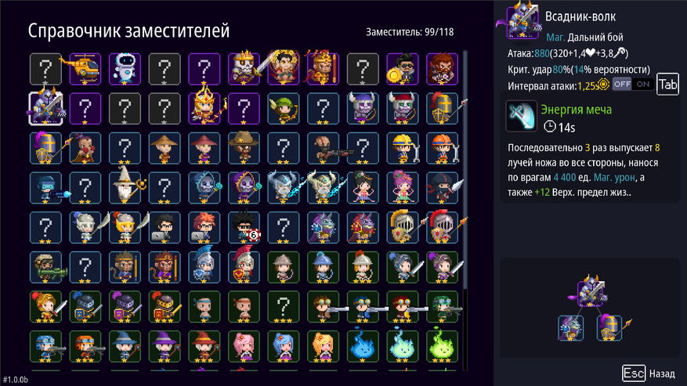Click the selected Всадник-волк wolf rider tile
This screenshot has height=386, width=687.
click(45, 108)
